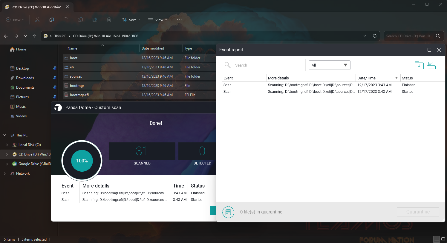Image resolution: width=447 pixels, height=243 pixels.
Task: Export the event report to file
Action: (419, 65)
